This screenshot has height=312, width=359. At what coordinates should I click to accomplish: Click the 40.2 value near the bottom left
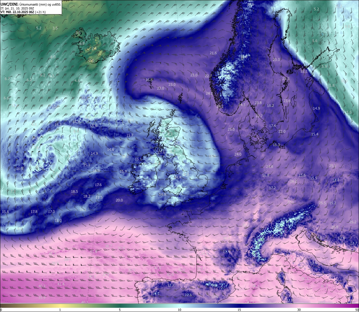[42, 286]
